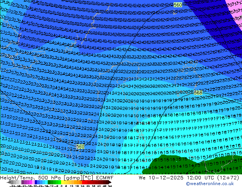Pick the yellow legend swatch near 0
The height and width of the screenshot is (187, 242).
pyautogui.click(x=62, y=182)
